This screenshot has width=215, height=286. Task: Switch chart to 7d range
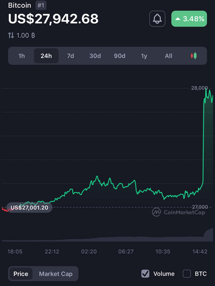click(x=71, y=56)
